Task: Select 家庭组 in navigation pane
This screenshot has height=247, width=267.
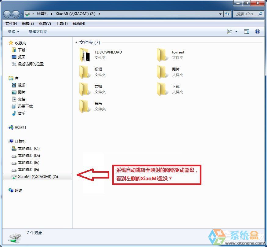Action: [x=17, y=127]
